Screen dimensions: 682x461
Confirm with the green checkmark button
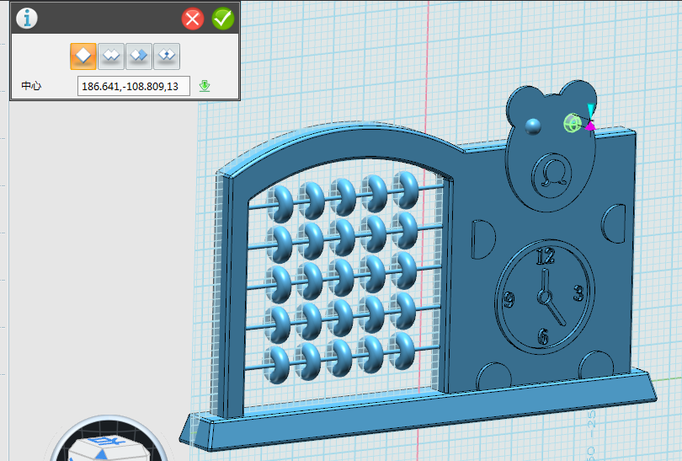(222, 19)
